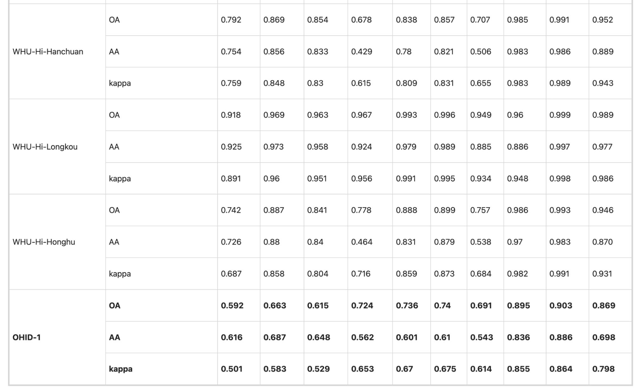Select the cell with value 0.999
This screenshot has width=634, height=388.
[567, 115]
